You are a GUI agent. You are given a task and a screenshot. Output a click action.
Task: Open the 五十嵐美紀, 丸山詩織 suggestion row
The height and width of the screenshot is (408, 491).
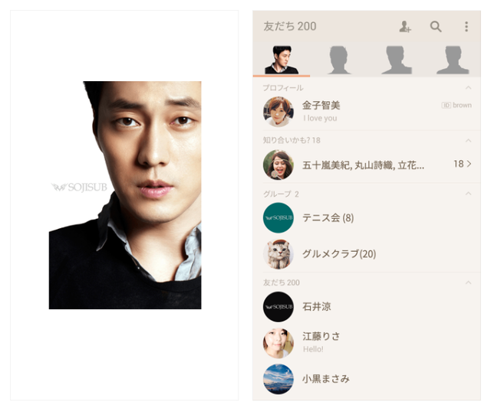367,165
